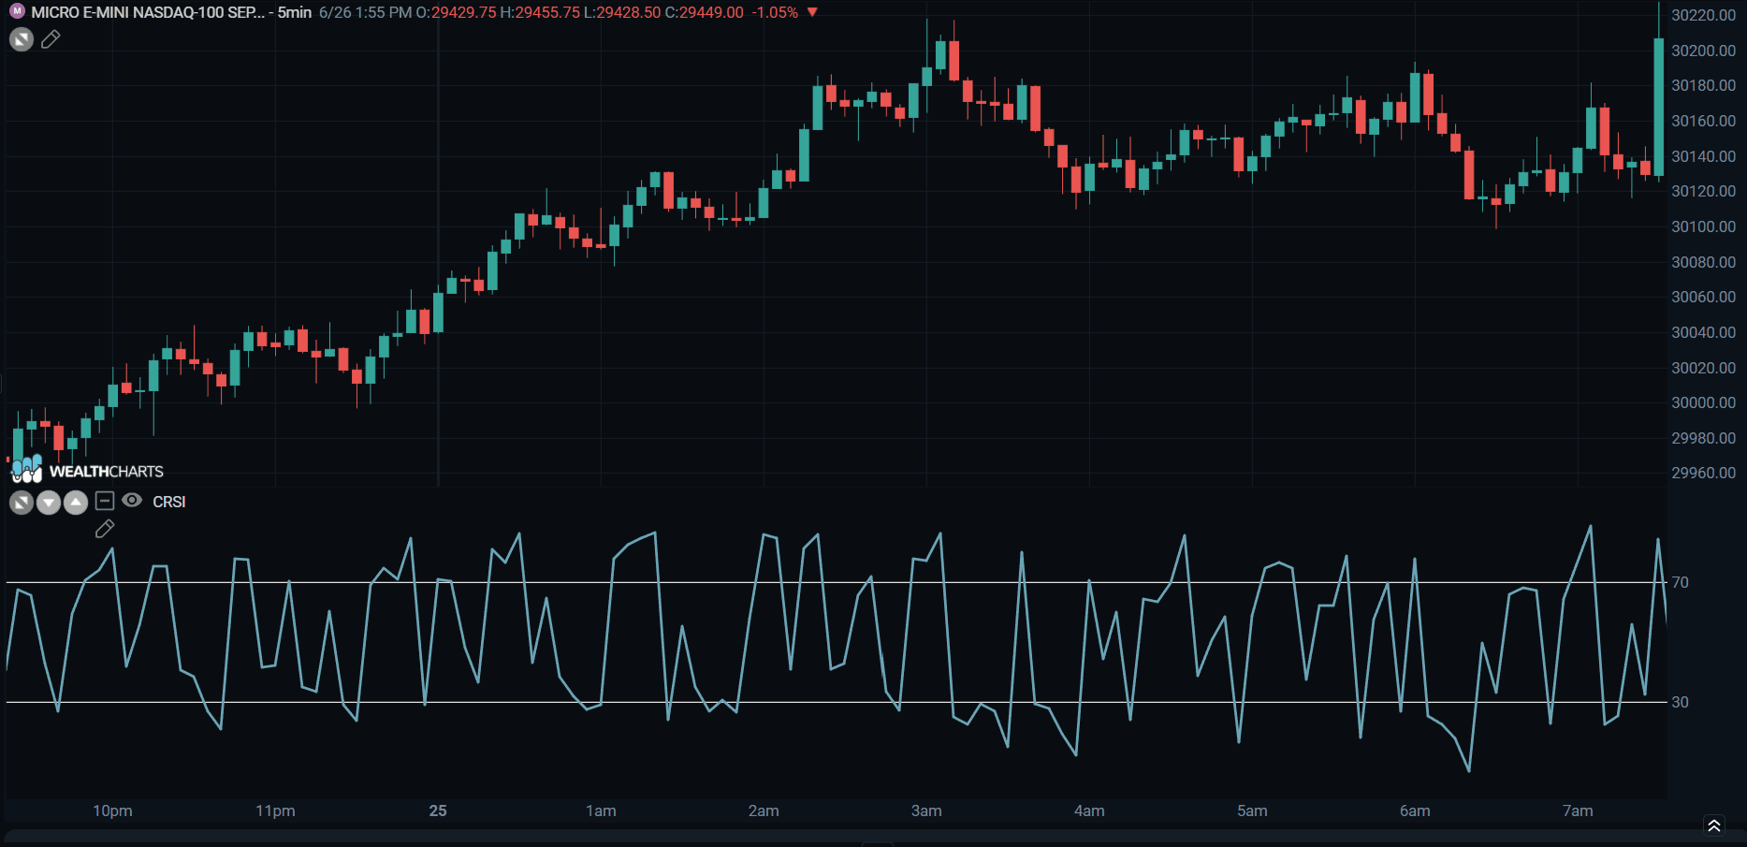The height and width of the screenshot is (847, 1747).
Task: Click the tall green last candle
Action: click(1659, 107)
